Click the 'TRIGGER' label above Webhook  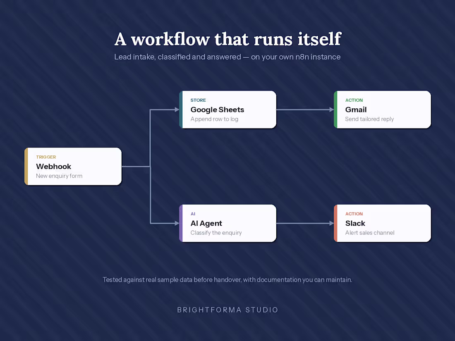pos(46,157)
